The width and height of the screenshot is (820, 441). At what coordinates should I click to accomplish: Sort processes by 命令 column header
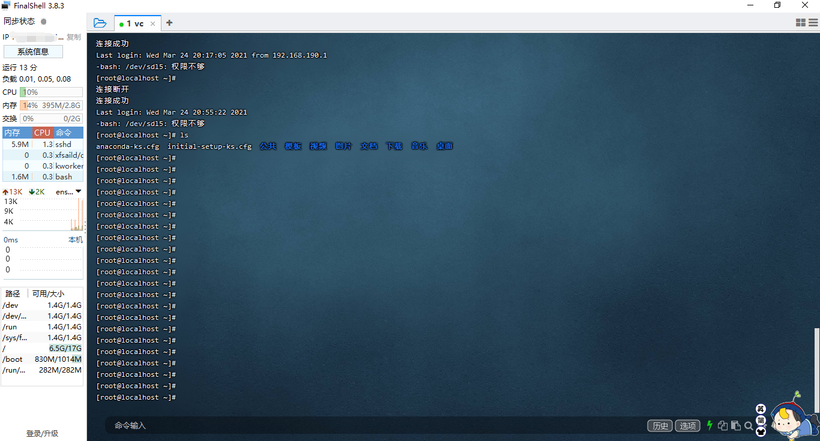point(68,133)
